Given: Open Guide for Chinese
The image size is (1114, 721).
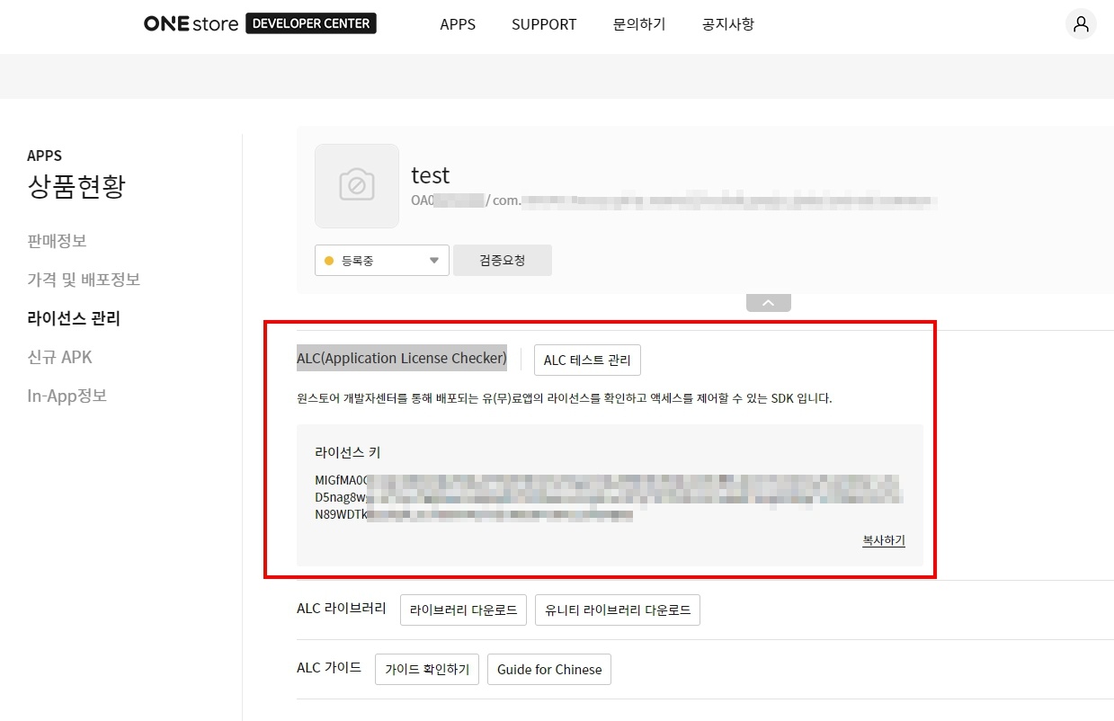Looking at the screenshot, I should pos(548,670).
